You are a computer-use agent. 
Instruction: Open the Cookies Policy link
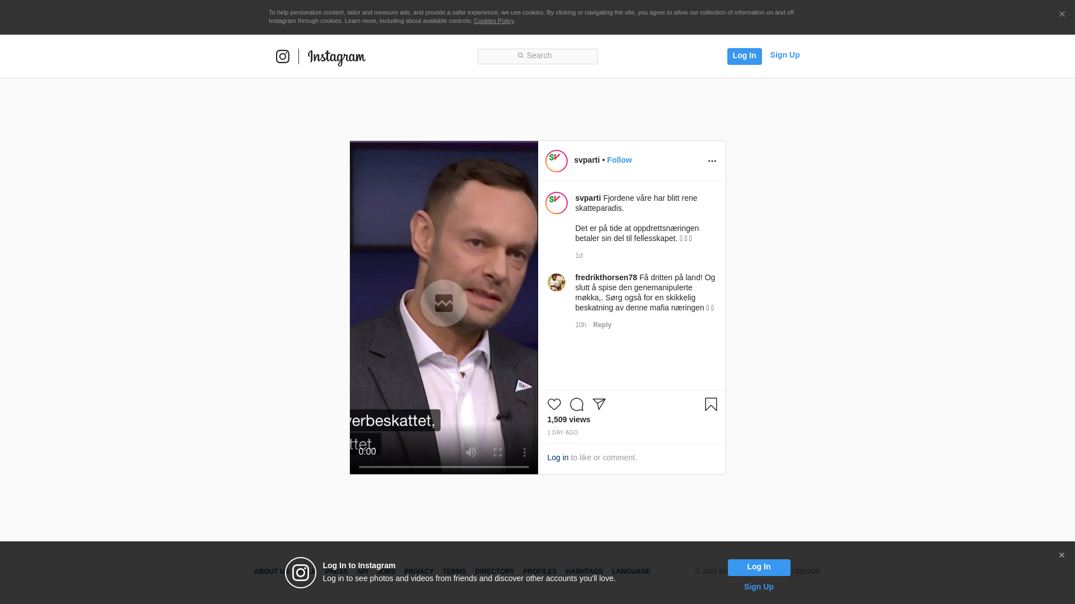pos(494,21)
